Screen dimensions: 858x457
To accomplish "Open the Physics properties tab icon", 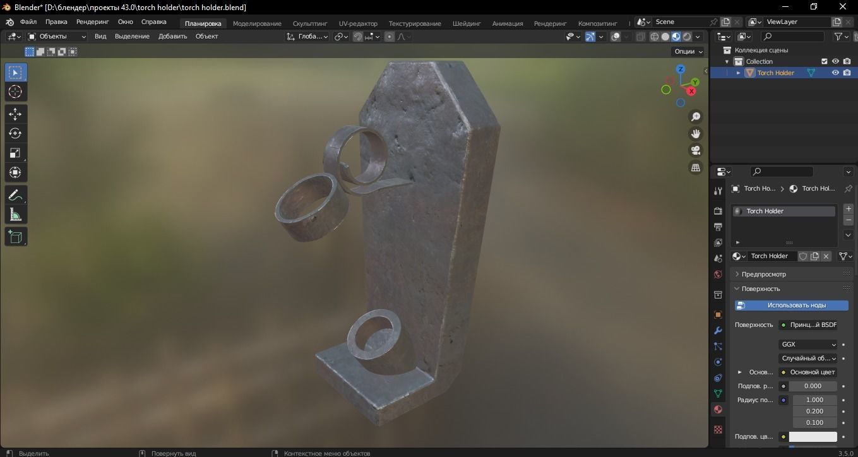I will [x=718, y=362].
